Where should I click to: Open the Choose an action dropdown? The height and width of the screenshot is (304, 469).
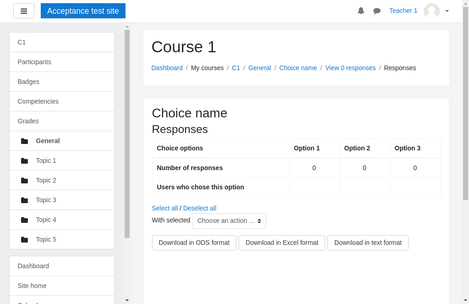tap(229, 221)
